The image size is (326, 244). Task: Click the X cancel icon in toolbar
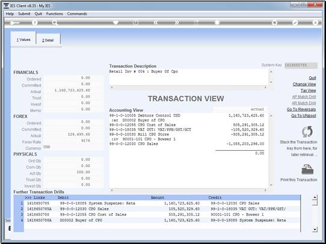315,23
